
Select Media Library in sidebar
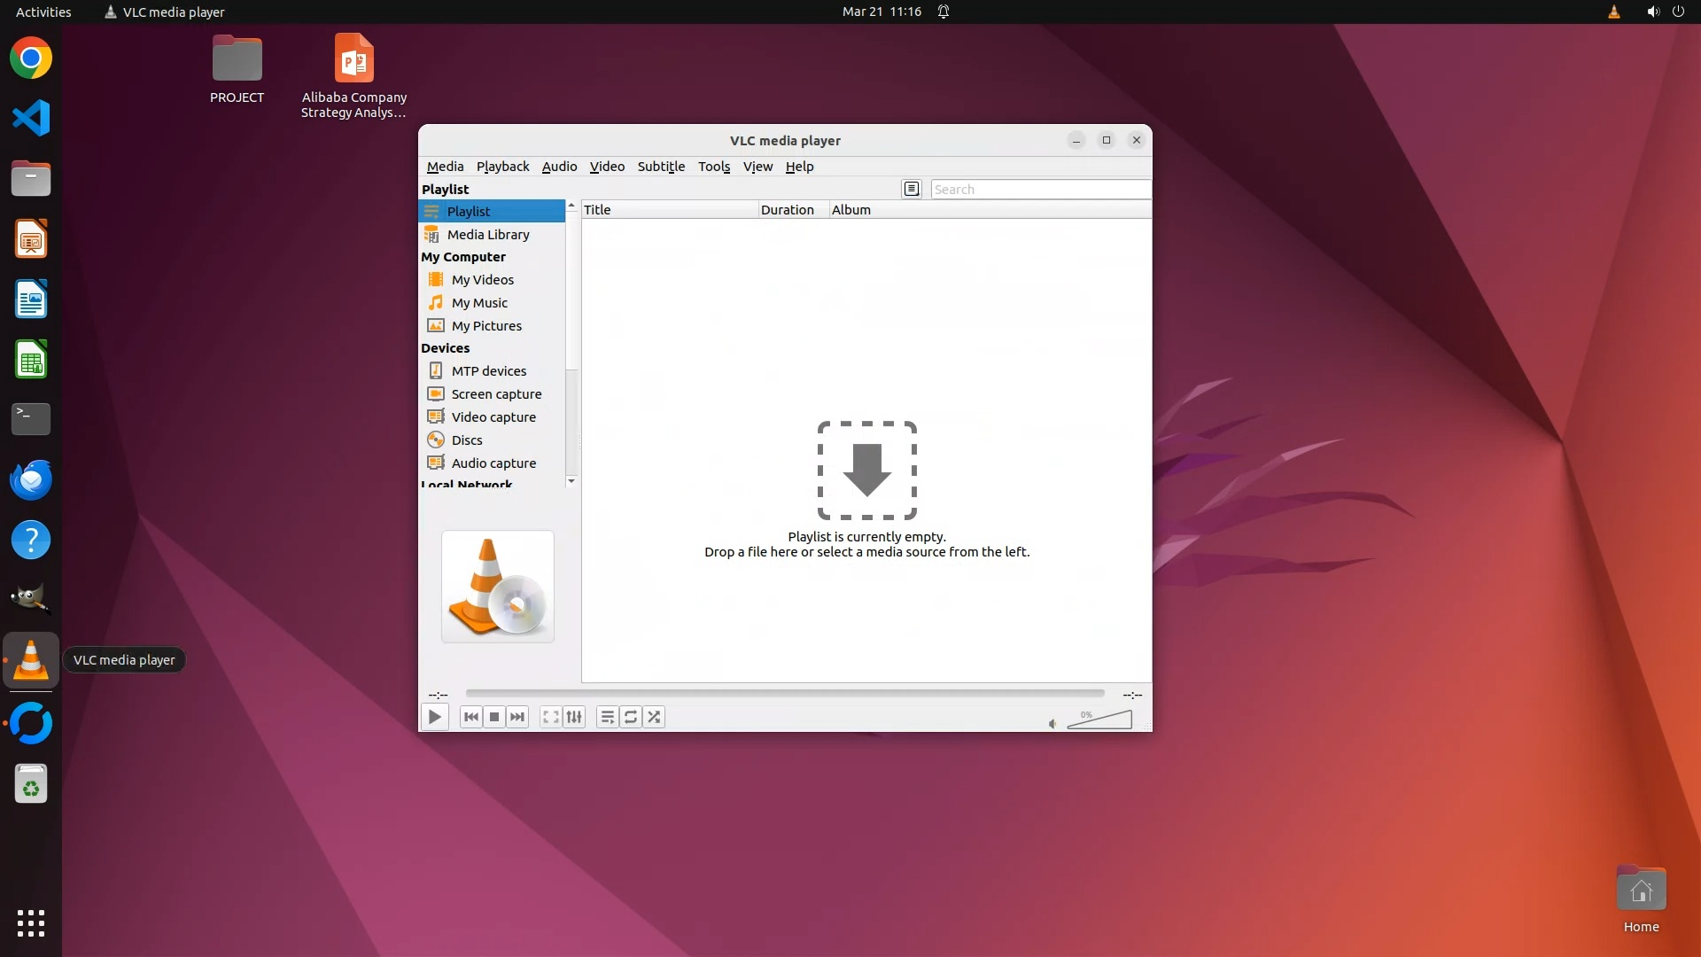[488, 234]
